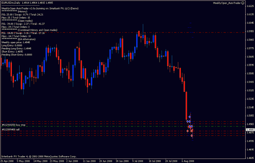The image size is (255, 163).
Task: Click the 20 Jun 2008 date label
Action: point(106,161)
